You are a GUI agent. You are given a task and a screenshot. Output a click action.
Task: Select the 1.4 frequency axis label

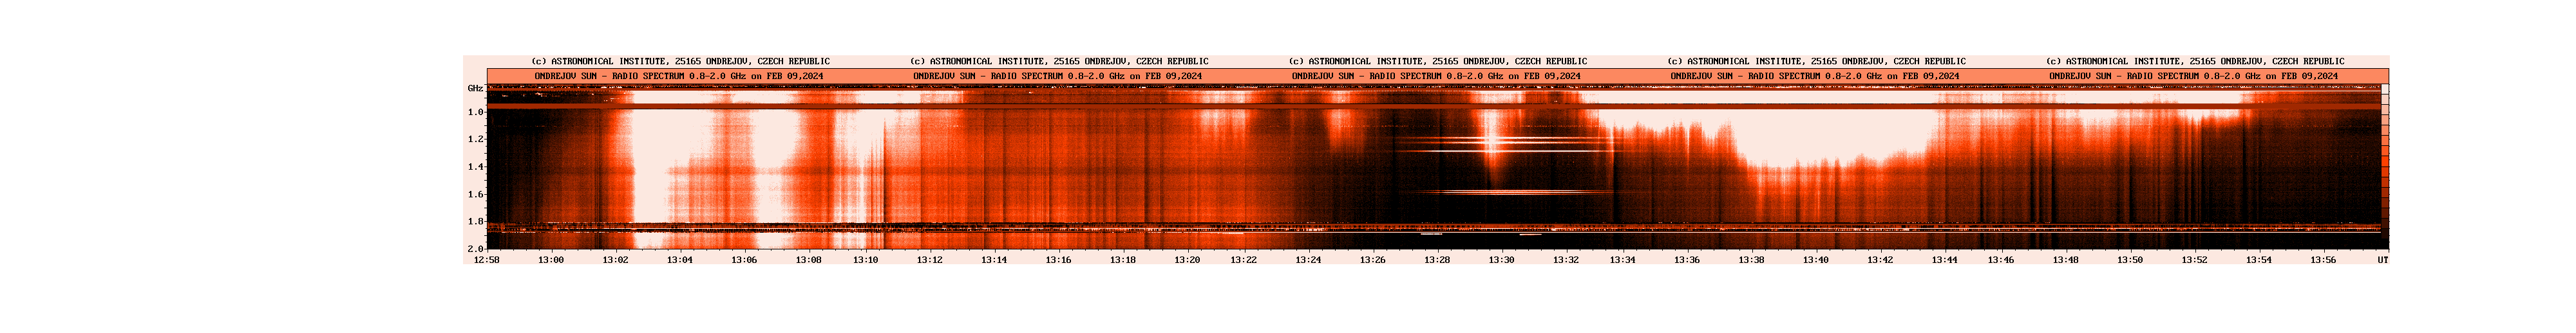pos(475,168)
